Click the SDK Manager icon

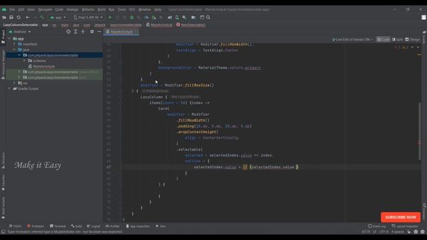(x=184, y=17)
